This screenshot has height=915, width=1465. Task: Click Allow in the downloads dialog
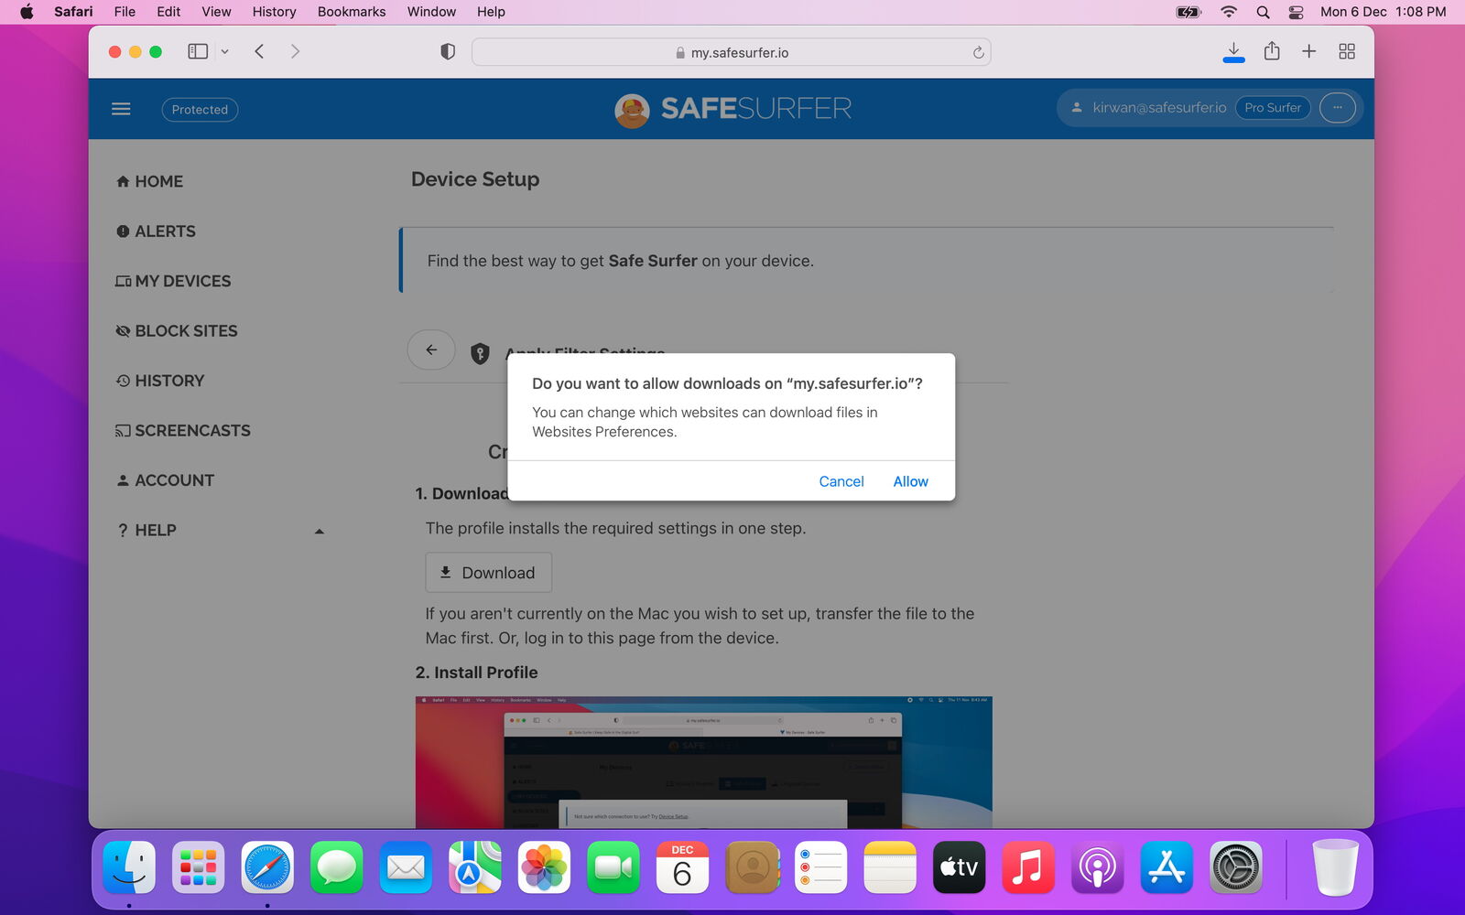coord(910,481)
